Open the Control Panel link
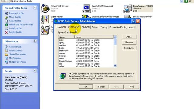Screen dimensions: 194x109 tap(15, 47)
